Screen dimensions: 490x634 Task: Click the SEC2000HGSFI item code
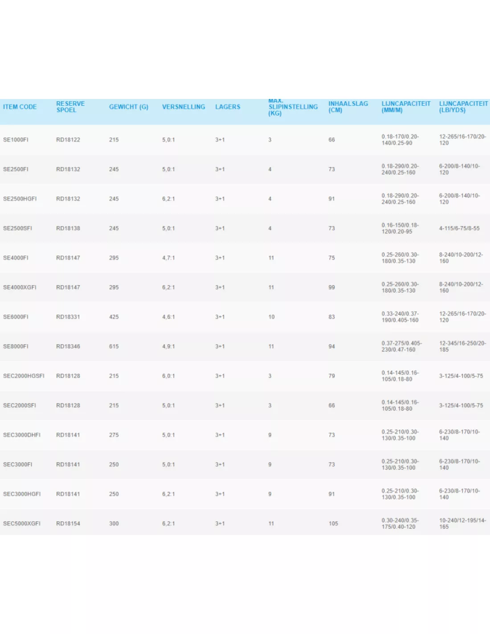(24, 376)
